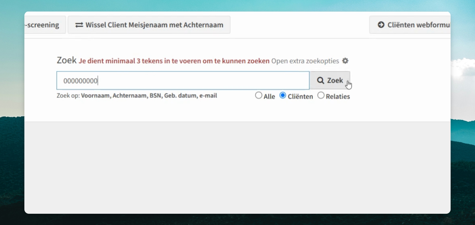Click the Relaties label text

[x=338, y=97]
